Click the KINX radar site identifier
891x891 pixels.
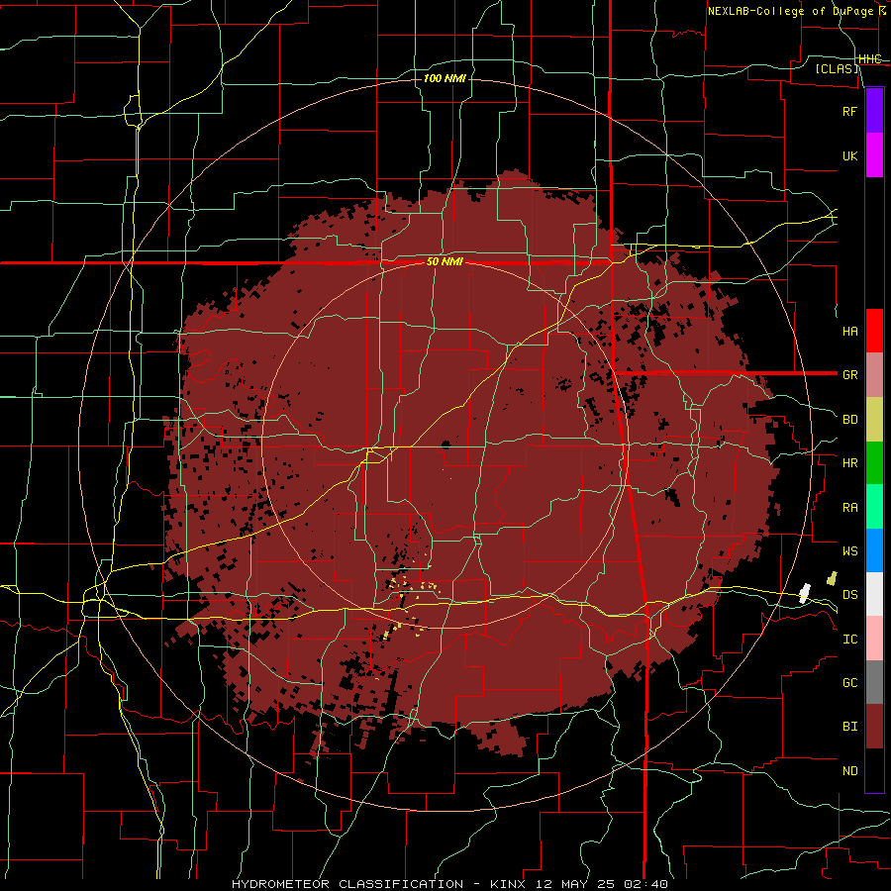509,884
